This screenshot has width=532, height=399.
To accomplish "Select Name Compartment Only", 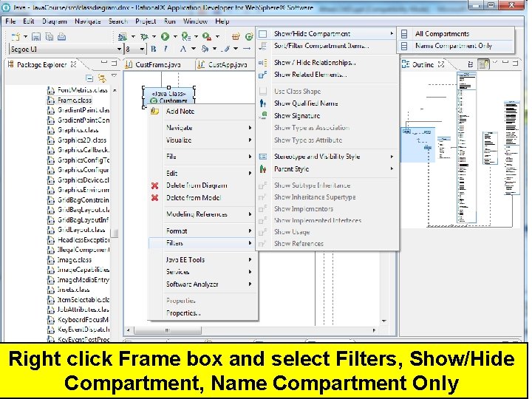I will [x=455, y=46].
